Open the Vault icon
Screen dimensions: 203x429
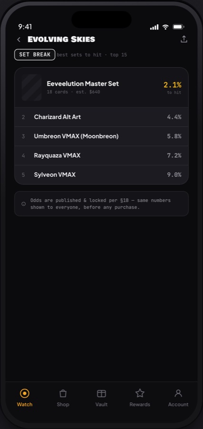[x=101, y=393]
